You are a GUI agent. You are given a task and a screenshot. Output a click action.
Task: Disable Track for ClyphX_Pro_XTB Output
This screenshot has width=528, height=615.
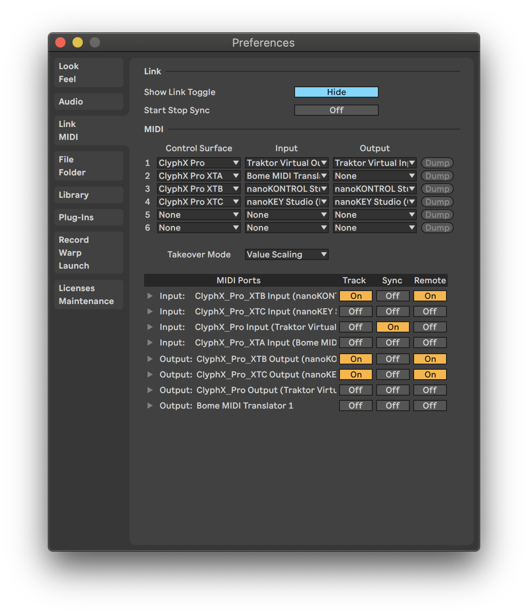pos(356,359)
